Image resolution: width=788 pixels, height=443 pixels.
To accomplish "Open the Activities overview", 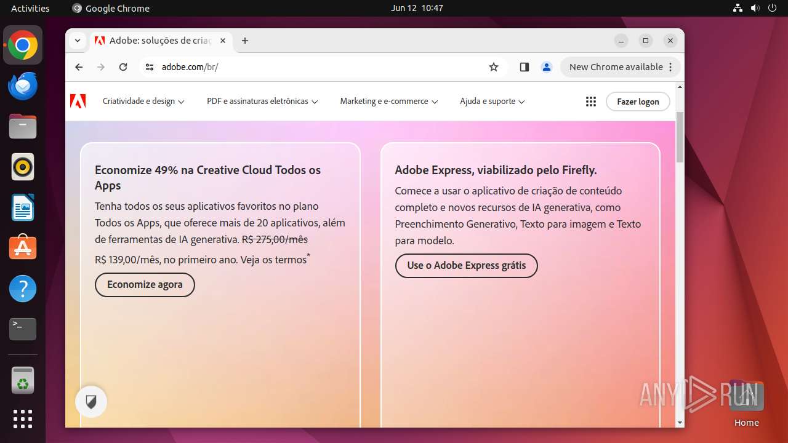I will tap(30, 8).
